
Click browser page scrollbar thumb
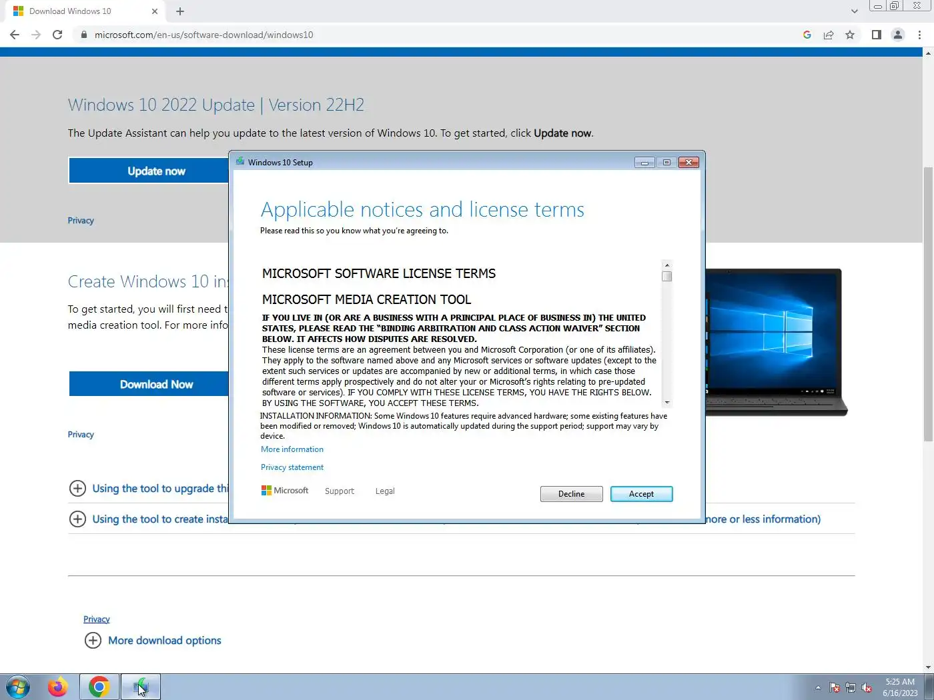[x=928, y=303]
